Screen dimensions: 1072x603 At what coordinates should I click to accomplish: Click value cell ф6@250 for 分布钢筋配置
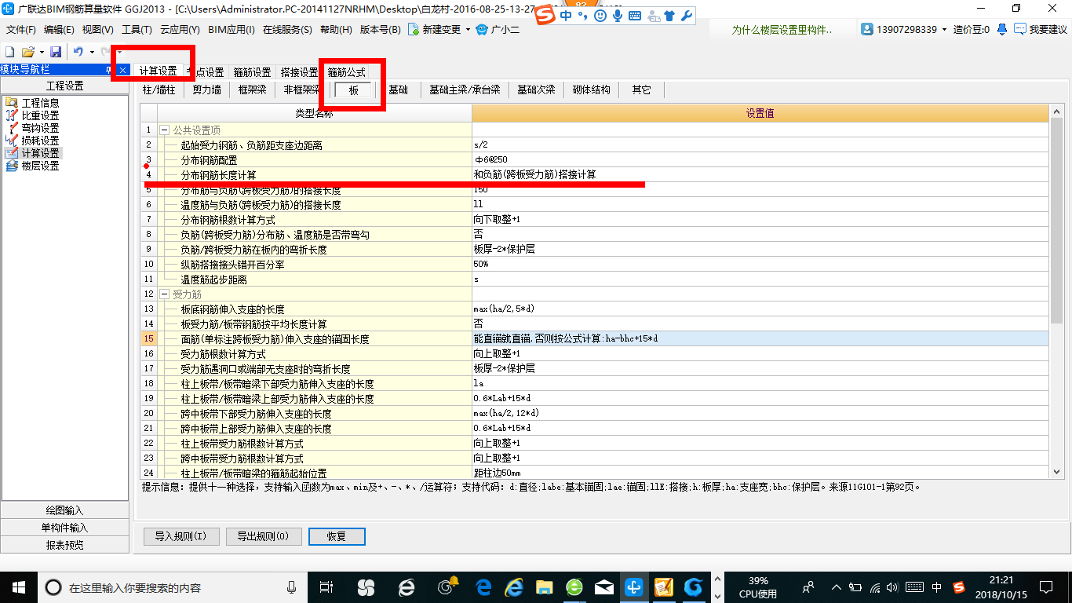760,159
